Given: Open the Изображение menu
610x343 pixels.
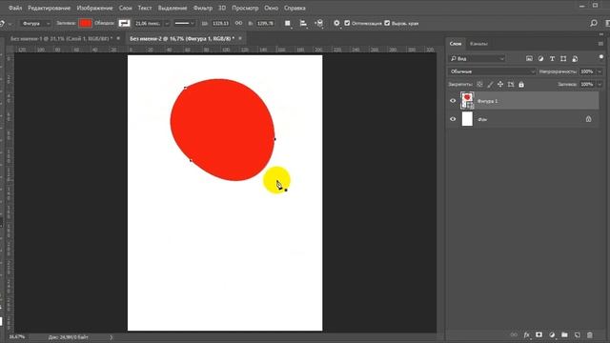Looking at the screenshot, I should point(94,8).
